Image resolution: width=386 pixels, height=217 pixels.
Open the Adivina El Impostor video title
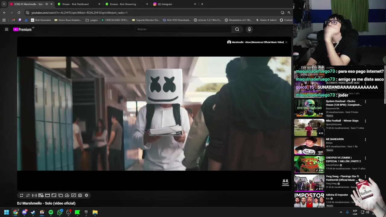click(x=337, y=195)
